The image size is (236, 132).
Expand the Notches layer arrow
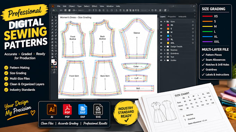[165, 50]
